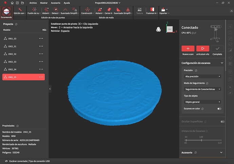234x164 pixels.
Task: Apply Suavizado in Edición de nube de puntos group
Action: 65,11
